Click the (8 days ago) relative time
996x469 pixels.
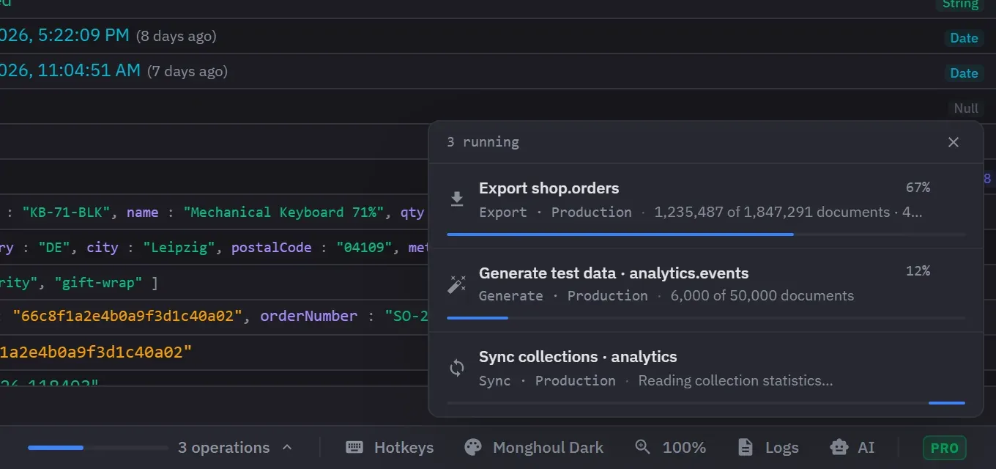176,36
